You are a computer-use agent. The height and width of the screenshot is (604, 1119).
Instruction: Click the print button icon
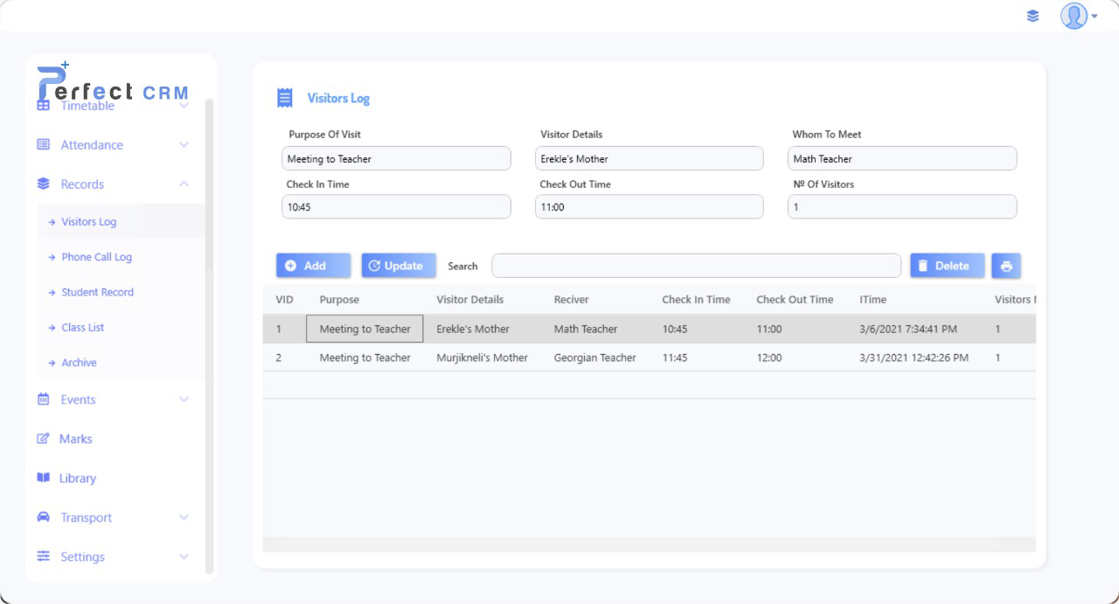click(x=1006, y=266)
